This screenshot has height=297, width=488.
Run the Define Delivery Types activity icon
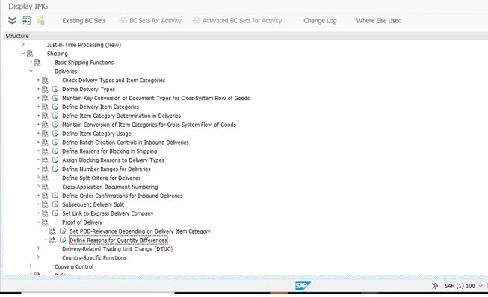pyautogui.click(x=55, y=89)
